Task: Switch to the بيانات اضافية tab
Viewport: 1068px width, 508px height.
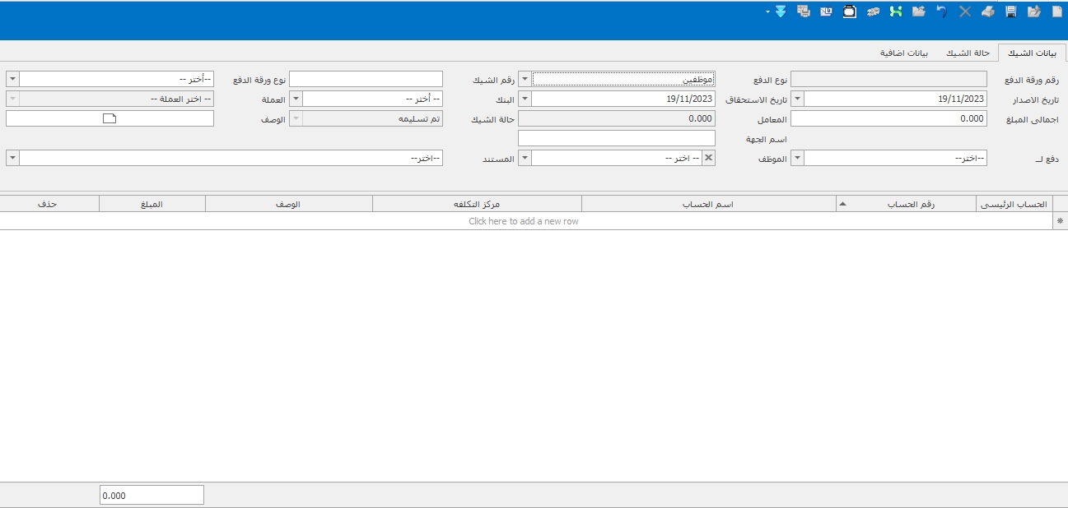Action: click(x=904, y=53)
